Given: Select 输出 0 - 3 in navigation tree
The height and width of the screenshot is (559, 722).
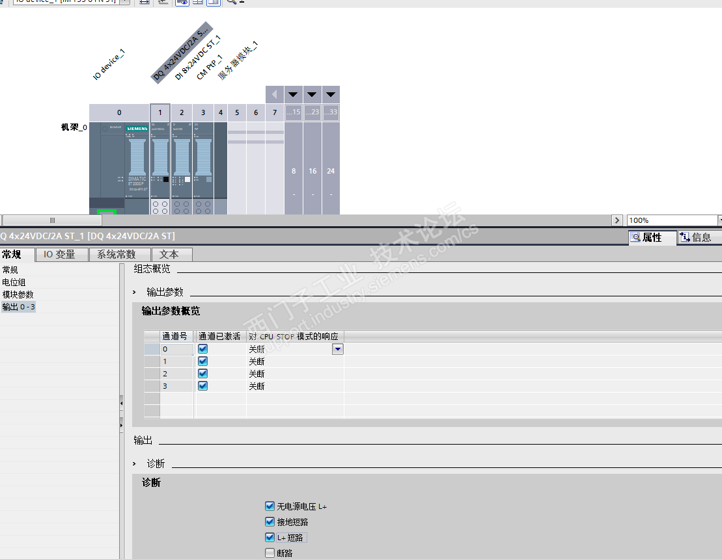Looking at the screenshot, I should click(18, 307).
